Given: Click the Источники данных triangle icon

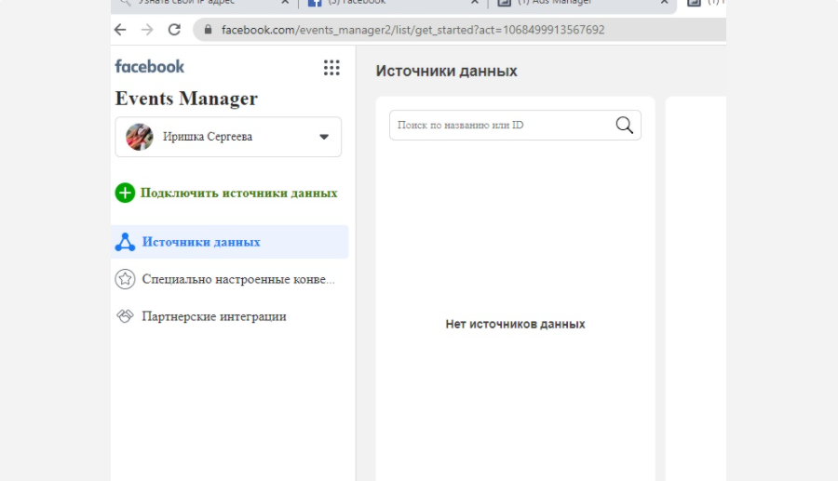Looking at the screenshot, I should pos(125,242).
